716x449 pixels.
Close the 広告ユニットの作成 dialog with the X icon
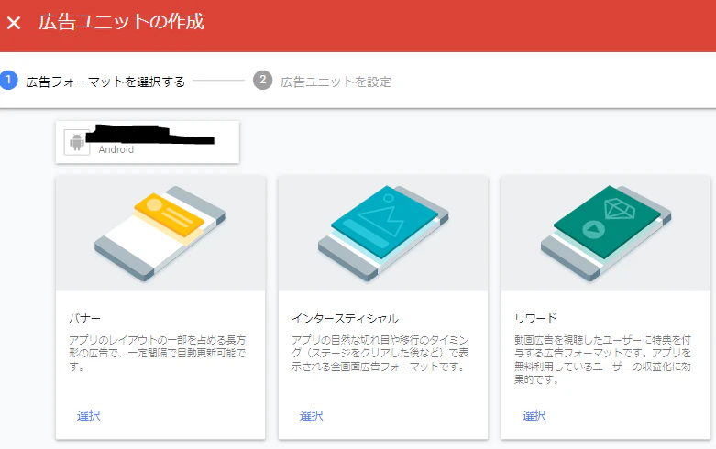14,23
